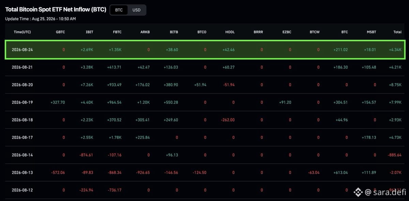This screenshot has width=409, height=201.
Task: Click the -874.61 IBIT value
Action: [x=86, y=155]
